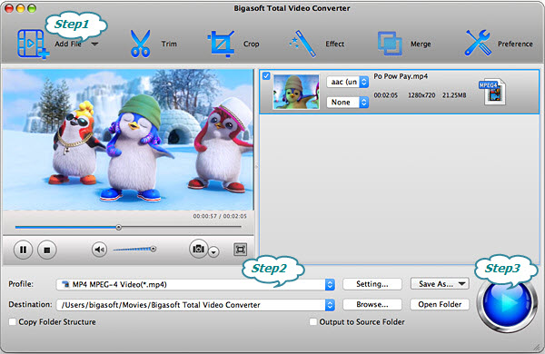The height and width of the screenshot is (354, 545).
Task: Click the 1280x720 resolution value
Action: point(421,95)
